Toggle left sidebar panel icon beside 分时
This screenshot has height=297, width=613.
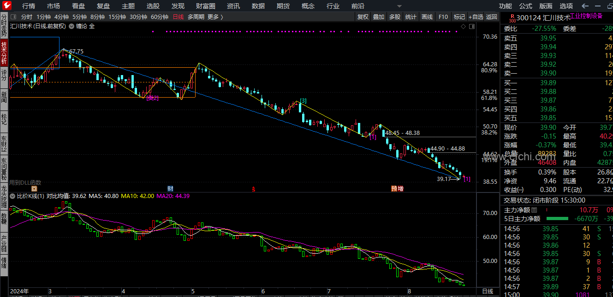pyautogui.click(x=13, y=17)
